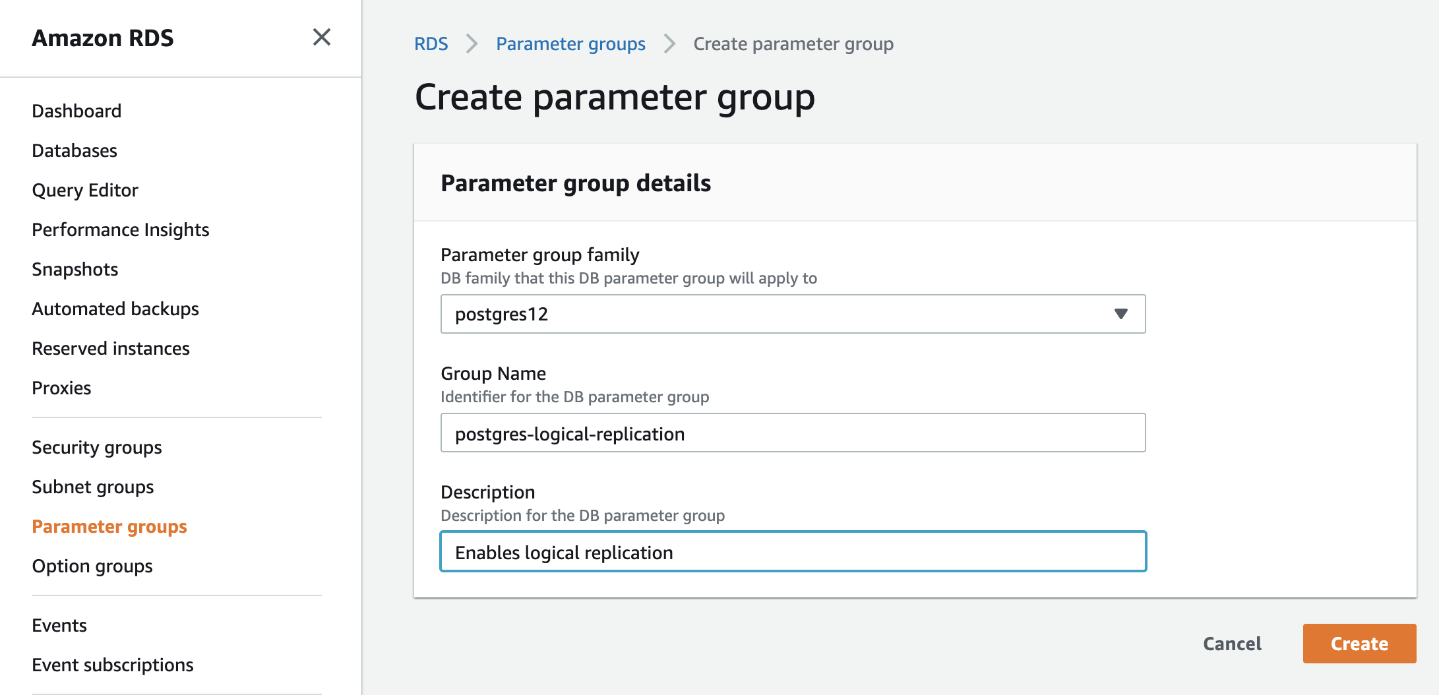The width and height of the screenshot is (1439, 695).
Task: Open Security groups
Action: [96, 447]
